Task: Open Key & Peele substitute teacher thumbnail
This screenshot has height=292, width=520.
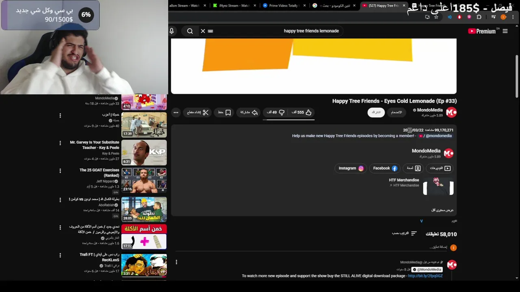Action: click(x=144, y=152)
